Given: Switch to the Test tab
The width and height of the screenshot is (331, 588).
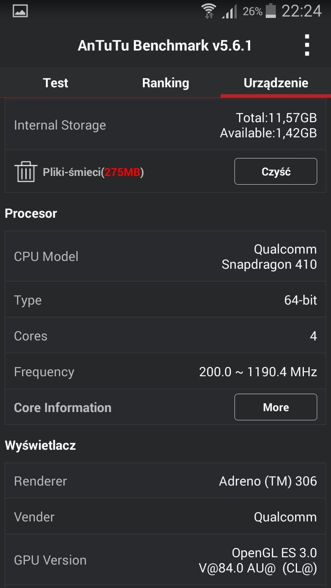Looking at the screenshot, I should point(55,83).
